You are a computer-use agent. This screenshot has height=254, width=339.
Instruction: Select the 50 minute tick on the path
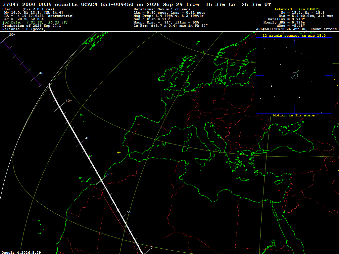tap(101, 180)
